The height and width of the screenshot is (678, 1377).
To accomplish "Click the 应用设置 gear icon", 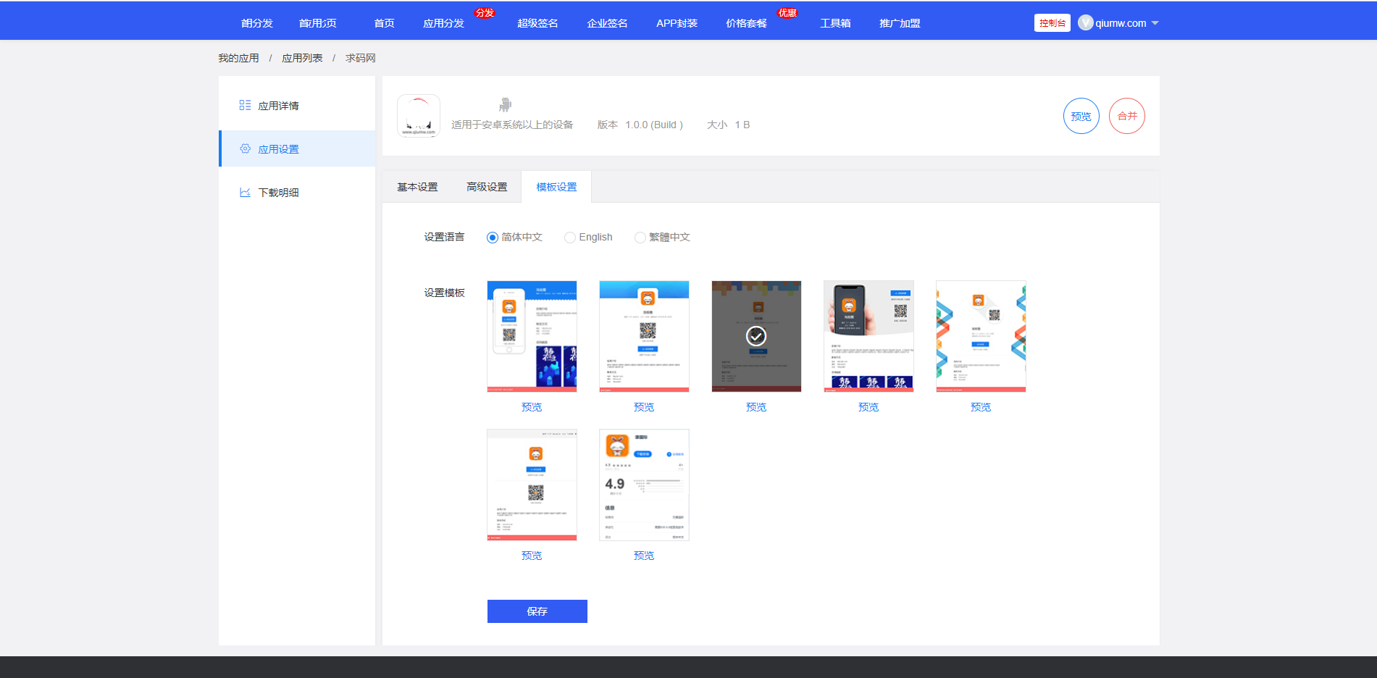I will click(245, 149).
